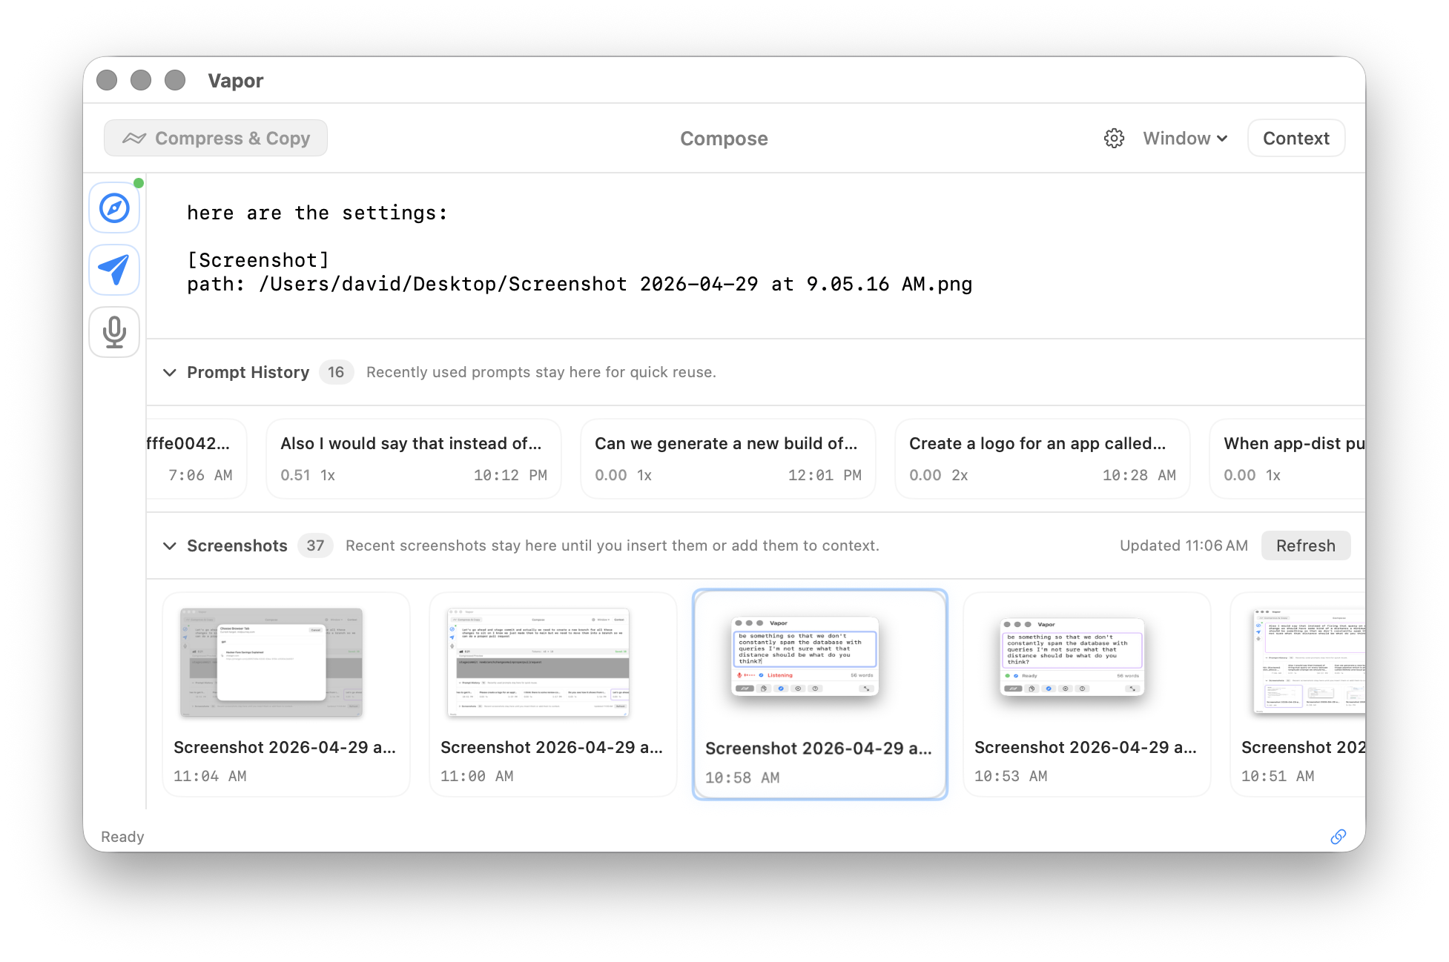Select the paper plane send icon
The image size is (1449, 962).
113,270
